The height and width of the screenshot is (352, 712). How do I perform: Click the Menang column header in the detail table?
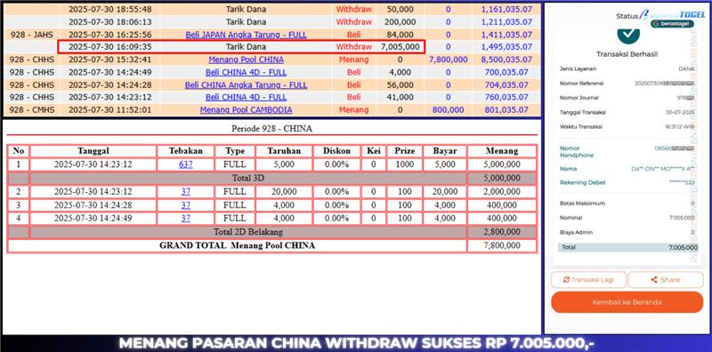click(x=502, y=151)
